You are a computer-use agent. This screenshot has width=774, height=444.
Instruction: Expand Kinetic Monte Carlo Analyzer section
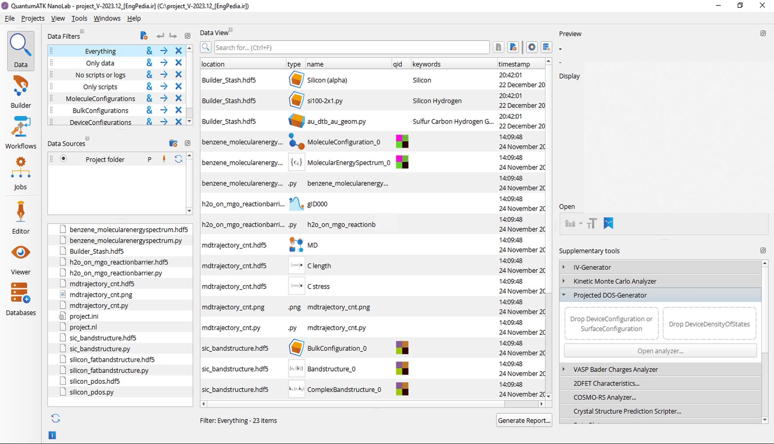click(x=564, y=281)
